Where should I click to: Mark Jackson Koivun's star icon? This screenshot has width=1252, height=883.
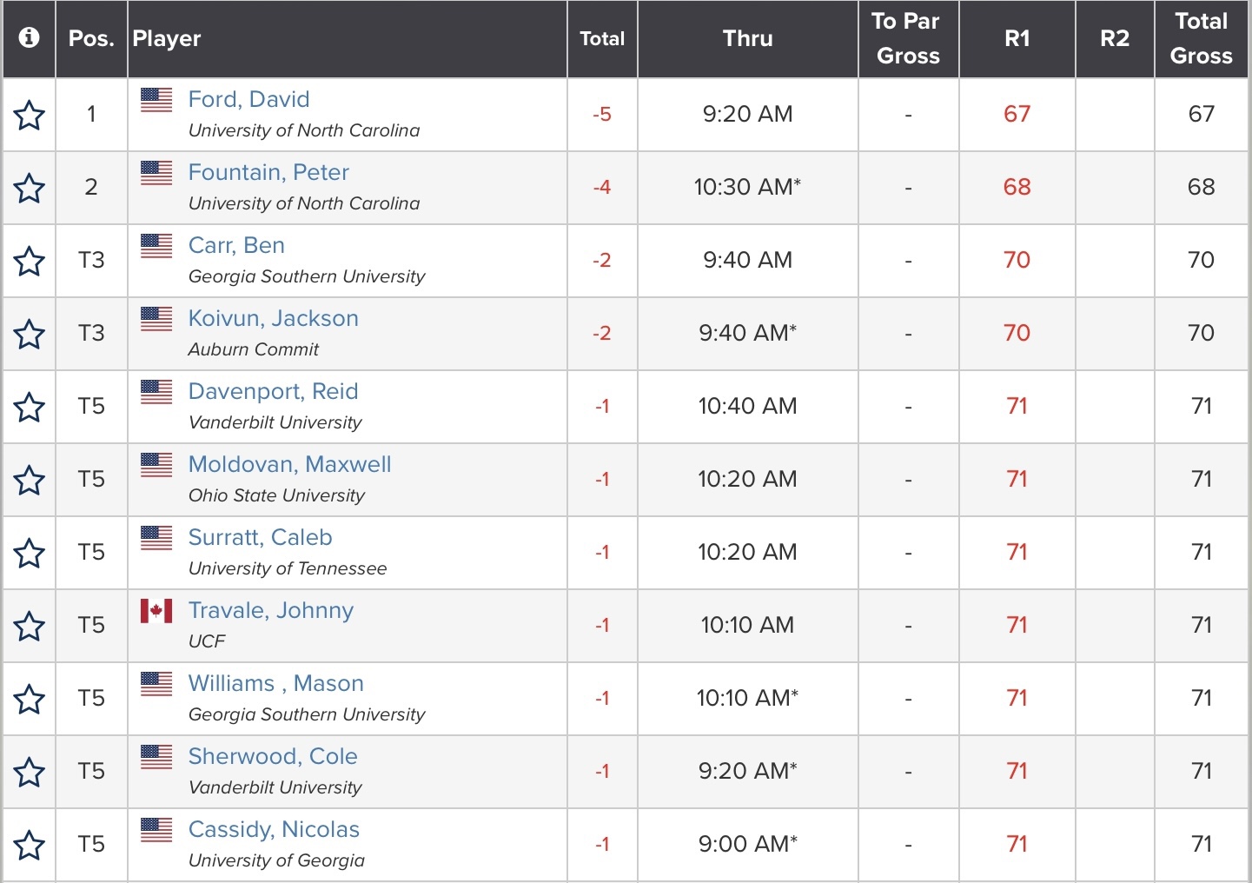click(30, 334)
